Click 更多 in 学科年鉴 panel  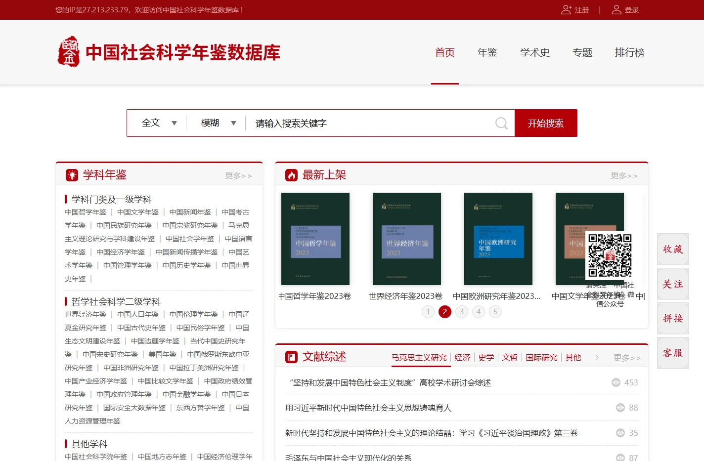point(238,175)
